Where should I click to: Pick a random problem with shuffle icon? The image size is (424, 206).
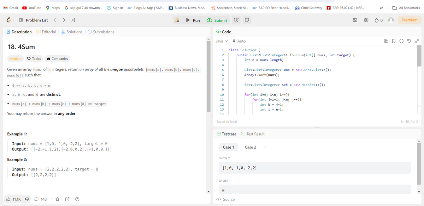72,20
